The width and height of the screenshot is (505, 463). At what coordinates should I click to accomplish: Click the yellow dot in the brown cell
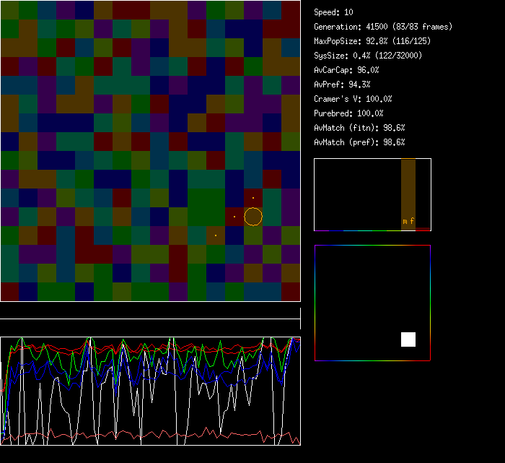click(215, 235)
